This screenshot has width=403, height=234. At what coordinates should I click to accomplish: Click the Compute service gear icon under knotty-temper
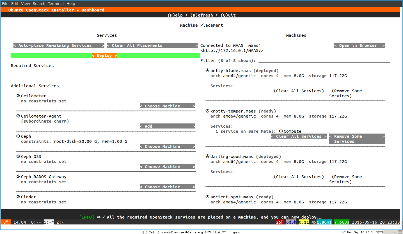pyautogui.click(x=281, y=131)
